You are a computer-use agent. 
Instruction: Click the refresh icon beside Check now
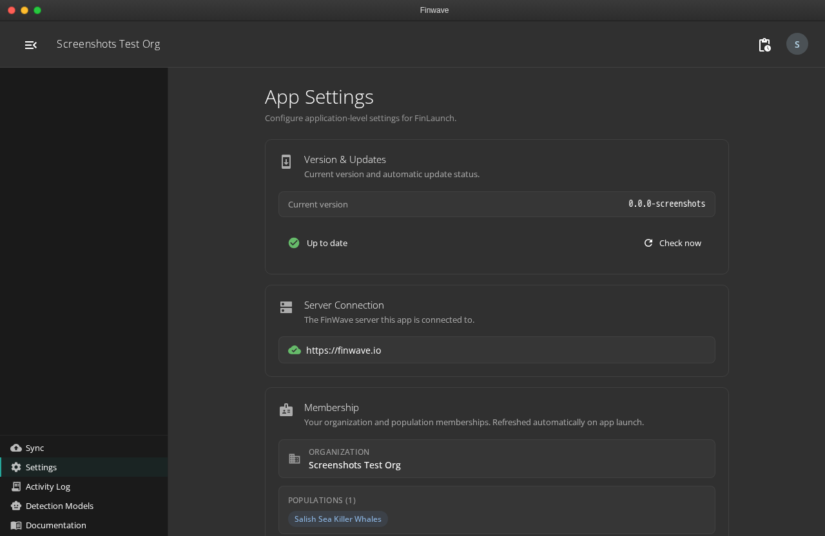point(648,243)
